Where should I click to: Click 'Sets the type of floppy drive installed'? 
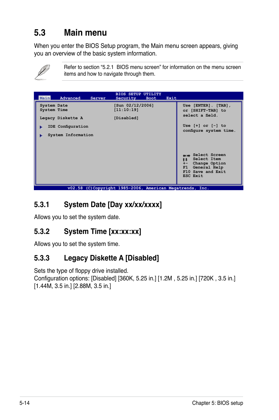[81, 271]
